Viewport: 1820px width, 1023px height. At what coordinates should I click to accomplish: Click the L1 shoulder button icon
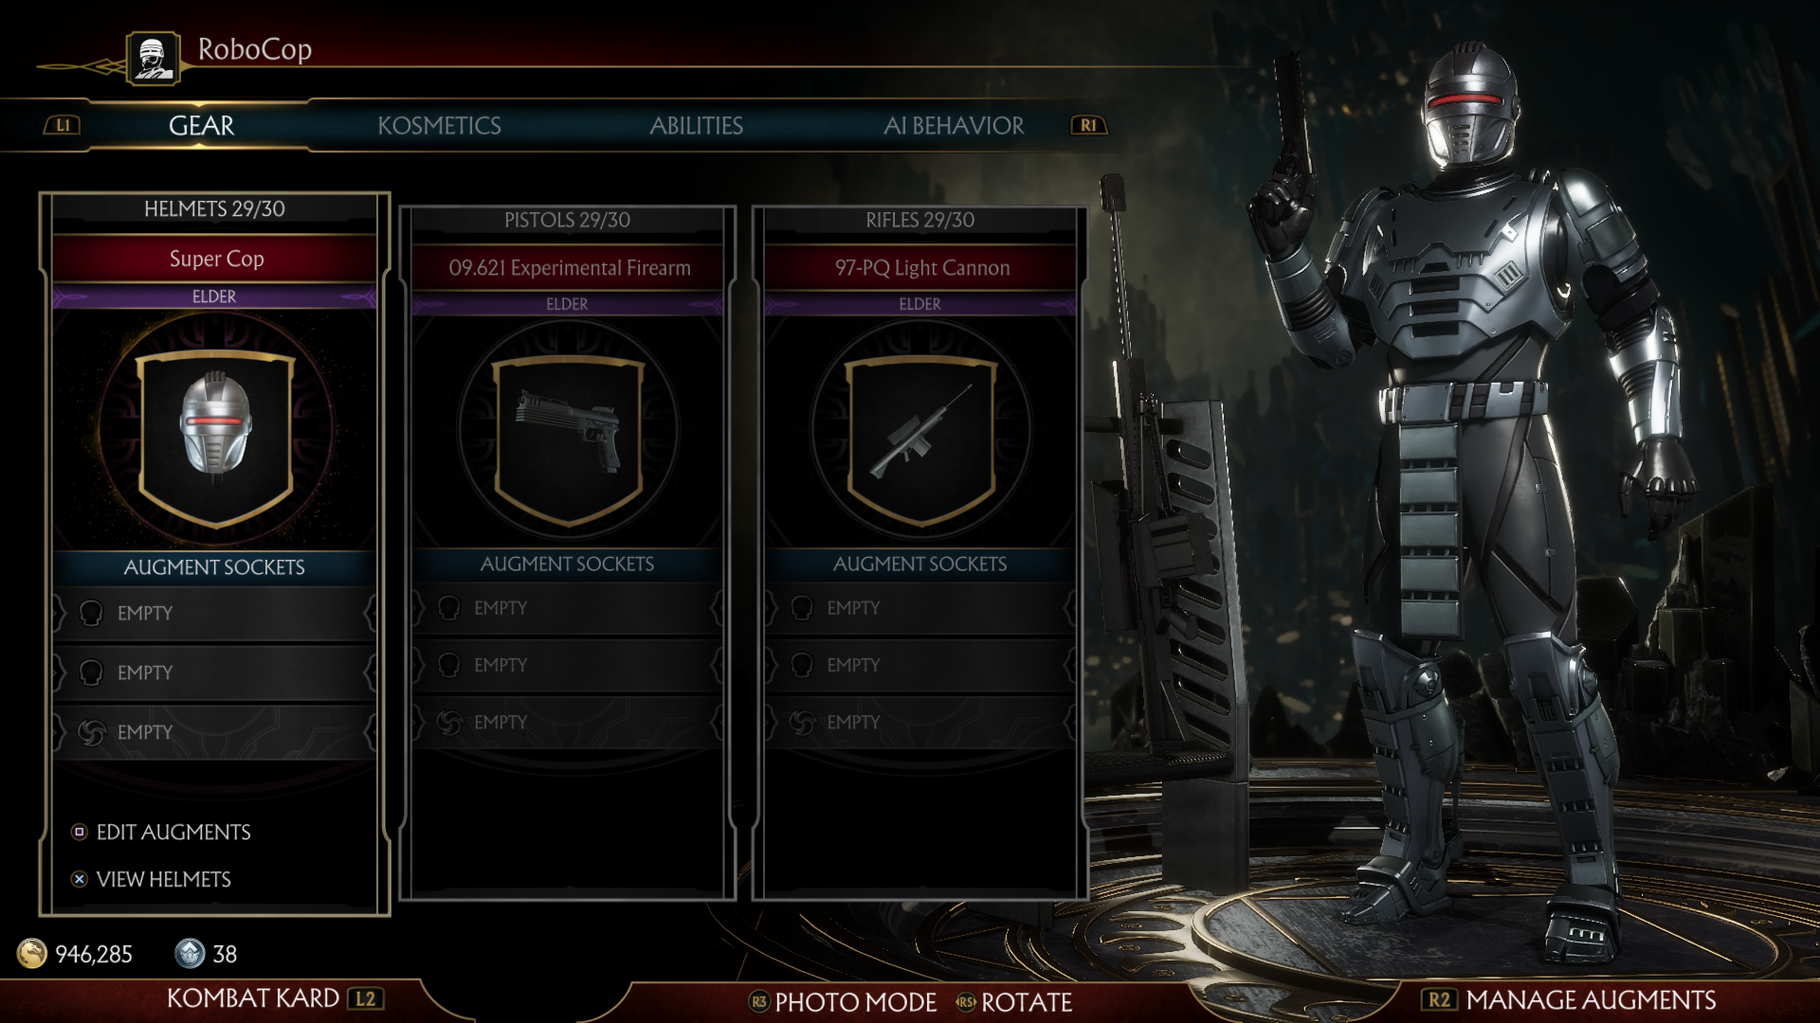[x=63, y=125]
